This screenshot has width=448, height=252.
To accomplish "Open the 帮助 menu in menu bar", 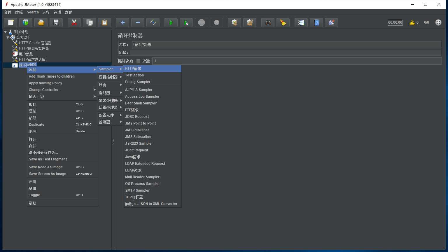I will (x=69, y=12).
